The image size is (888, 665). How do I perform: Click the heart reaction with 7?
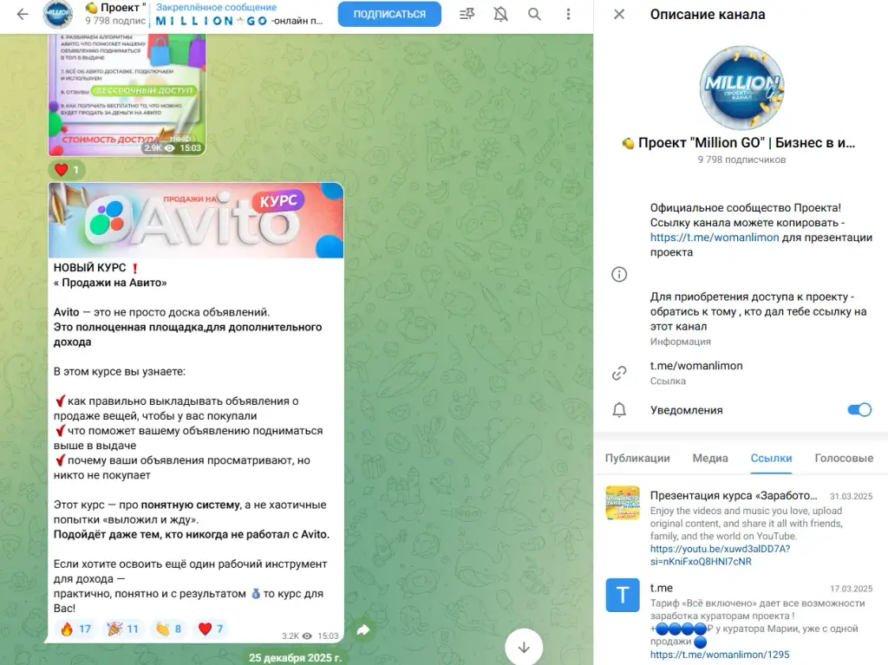212,629
